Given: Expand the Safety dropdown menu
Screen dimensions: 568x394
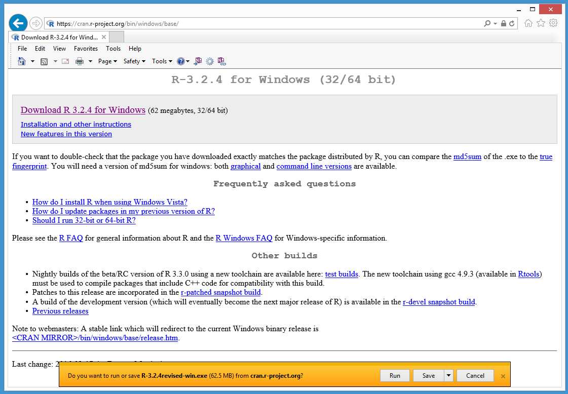Looking at the screenshot, I should tap(133, 61).
